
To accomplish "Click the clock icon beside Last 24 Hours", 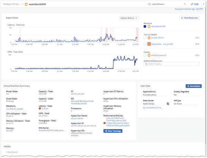I will (149, 4).
